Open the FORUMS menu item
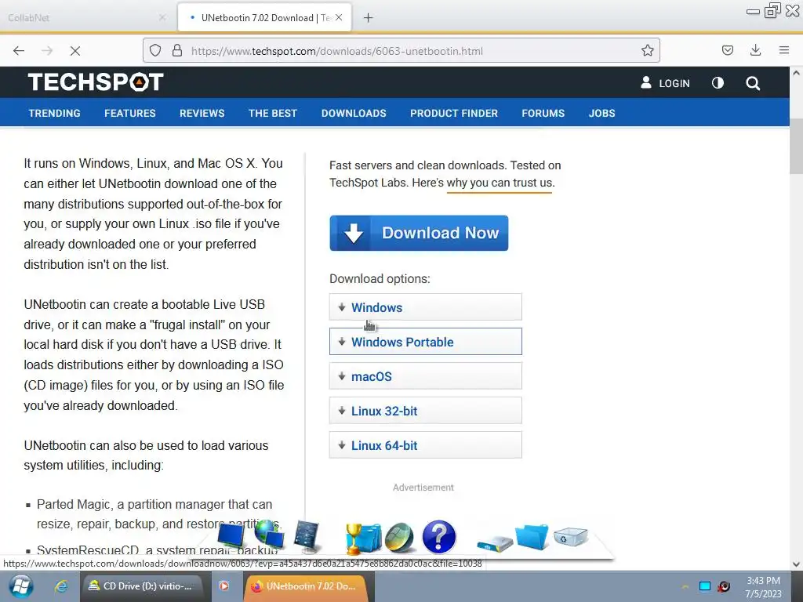Viewport: 803px width, 602px height. (x=543, y=113)
